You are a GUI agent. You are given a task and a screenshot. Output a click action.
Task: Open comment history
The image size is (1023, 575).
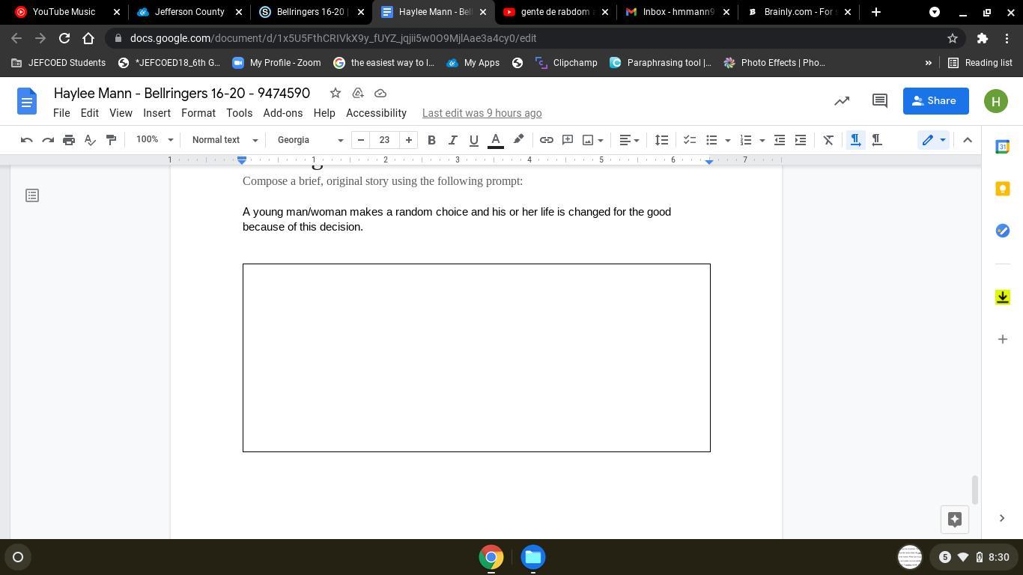(880, 101)
